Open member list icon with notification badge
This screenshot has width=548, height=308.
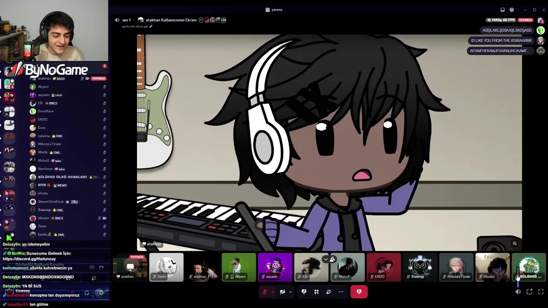pyautogui.click(x=541, y=20)
